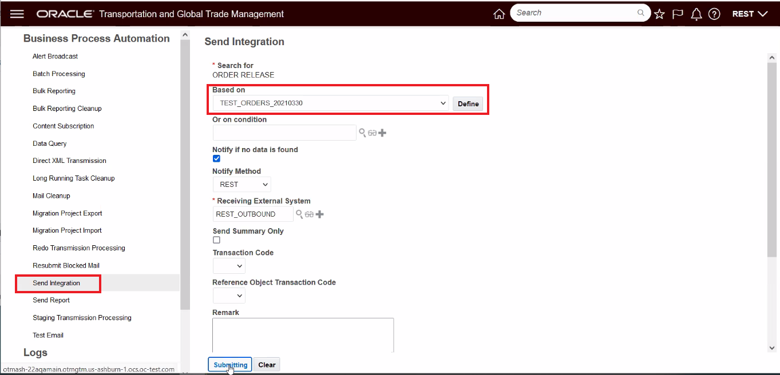Image resolution: width=780 pixels, height=375 pixels.
Task: Open the Notify Method dropdown
Action: pos(241,185)
